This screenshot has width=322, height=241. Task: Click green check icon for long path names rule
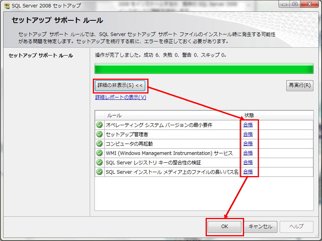click(x=99, y=172)
